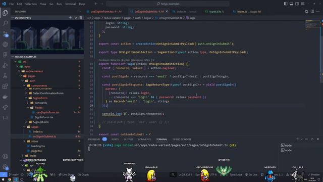The height and width of the screenshot is (182, 323).
Task: Collapse the VS CODE PETS section
Action: (47, 18)
